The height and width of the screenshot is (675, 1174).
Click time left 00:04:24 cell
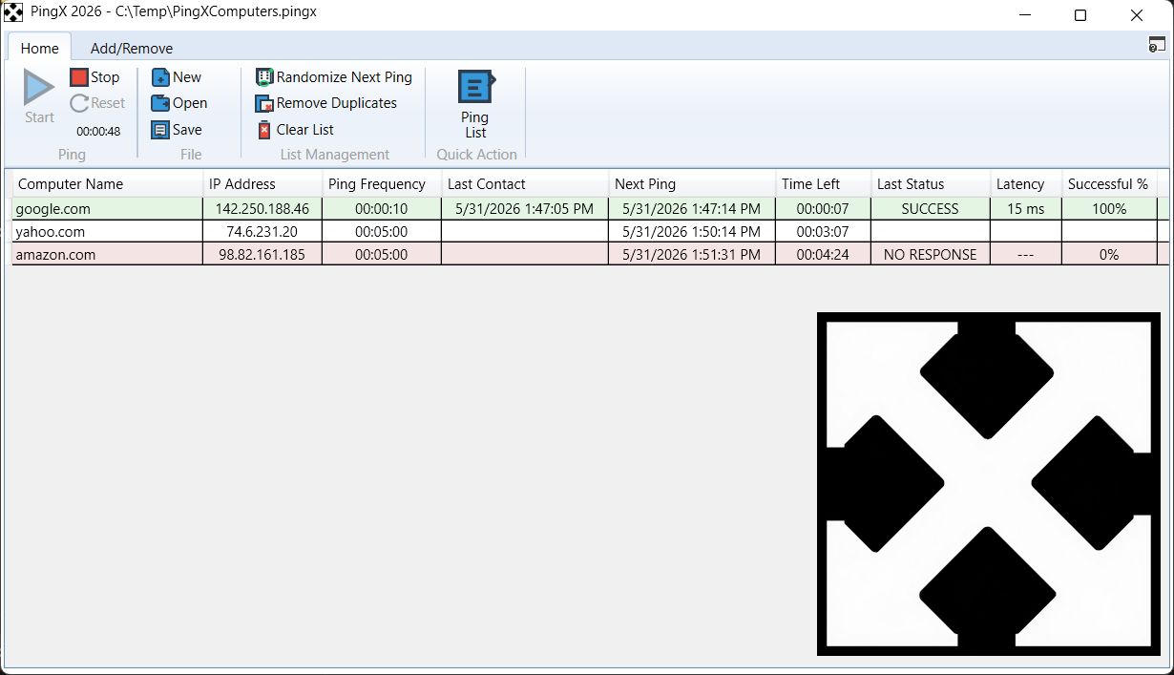pos(824,254)
